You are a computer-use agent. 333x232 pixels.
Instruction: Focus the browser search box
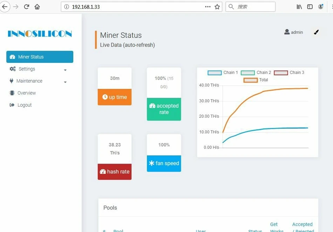pos(250,7)
